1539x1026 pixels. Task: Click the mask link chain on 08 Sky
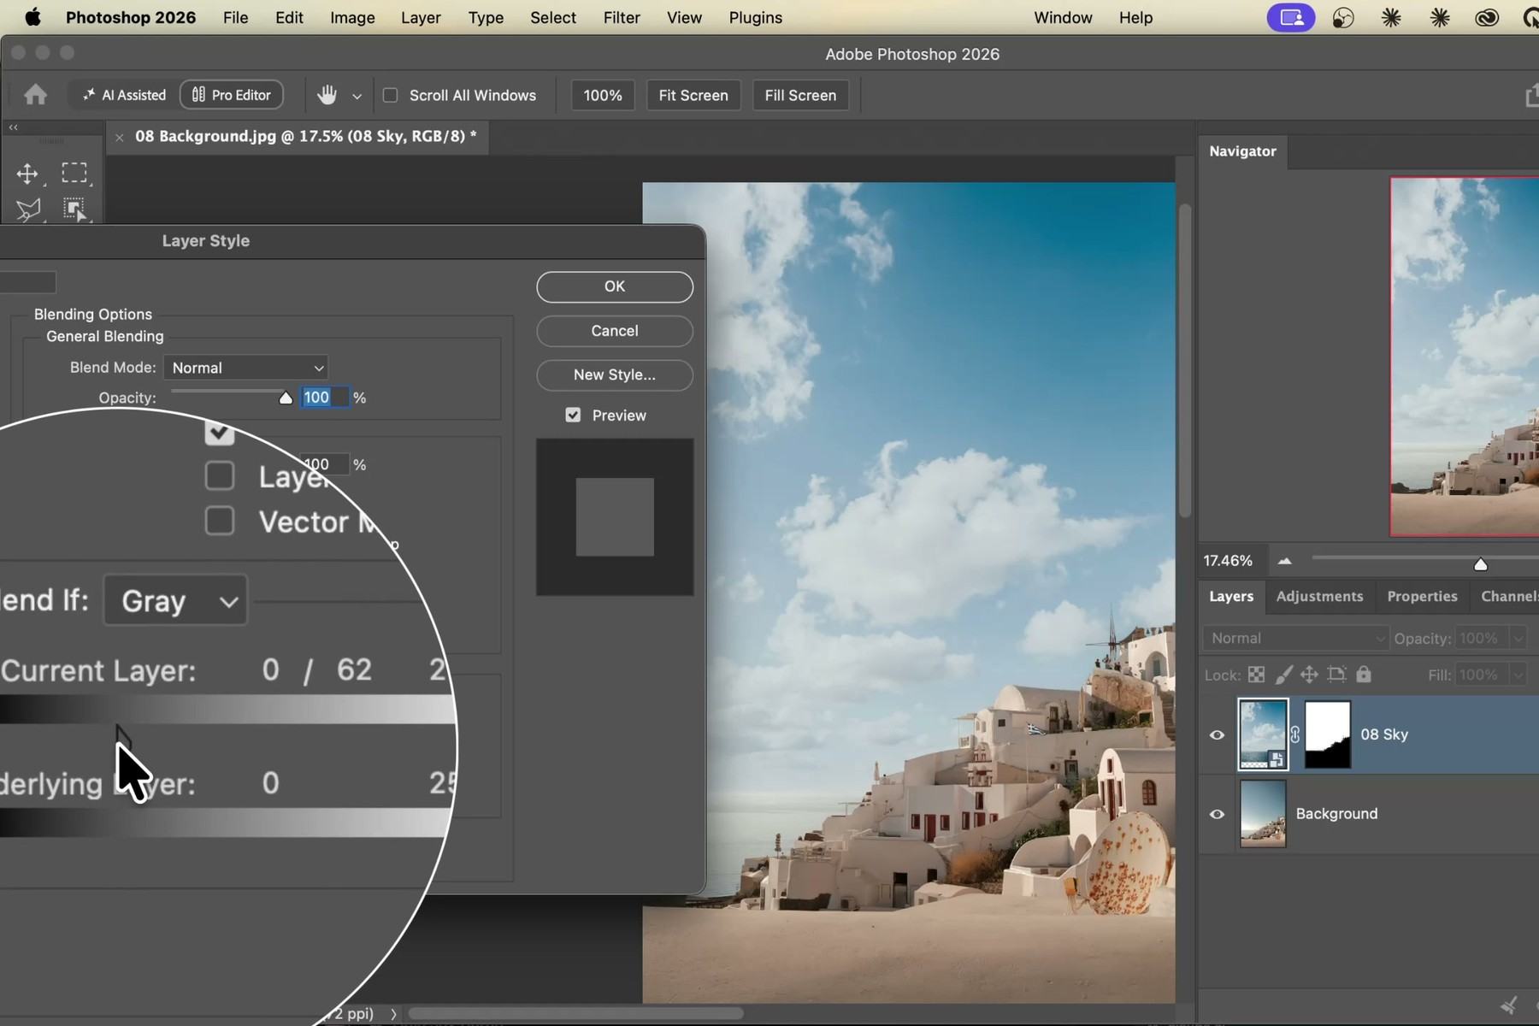pos(1295,734)
